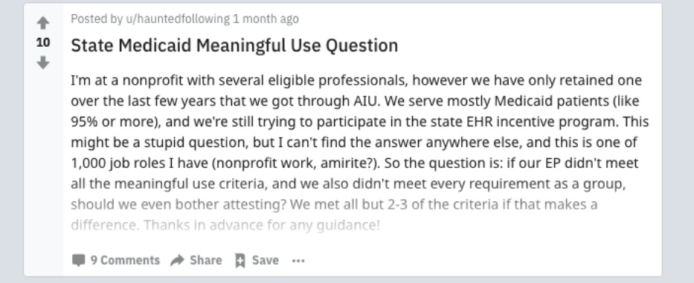Click the body line mentioning 'state EHR incentive program'
This screenshot has height=283, width=694.
360,122
